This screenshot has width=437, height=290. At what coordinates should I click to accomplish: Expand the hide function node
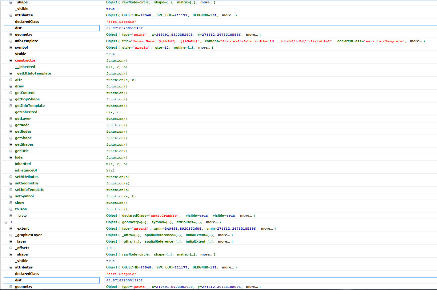pos(11,157)
